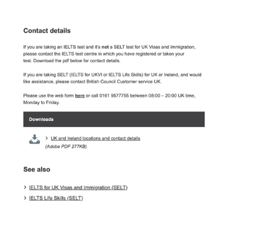255x226 pixels.
Task: Click the download tray icon
Action: click(34, 139)
